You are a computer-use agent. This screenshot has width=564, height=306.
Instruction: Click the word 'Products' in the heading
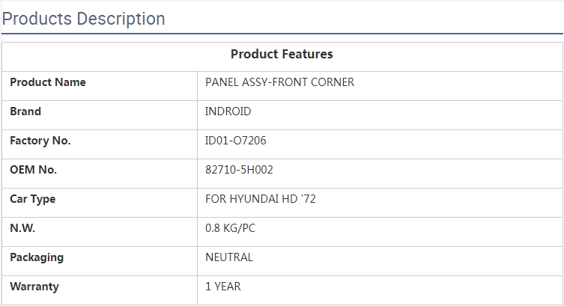tap(37, 19)
